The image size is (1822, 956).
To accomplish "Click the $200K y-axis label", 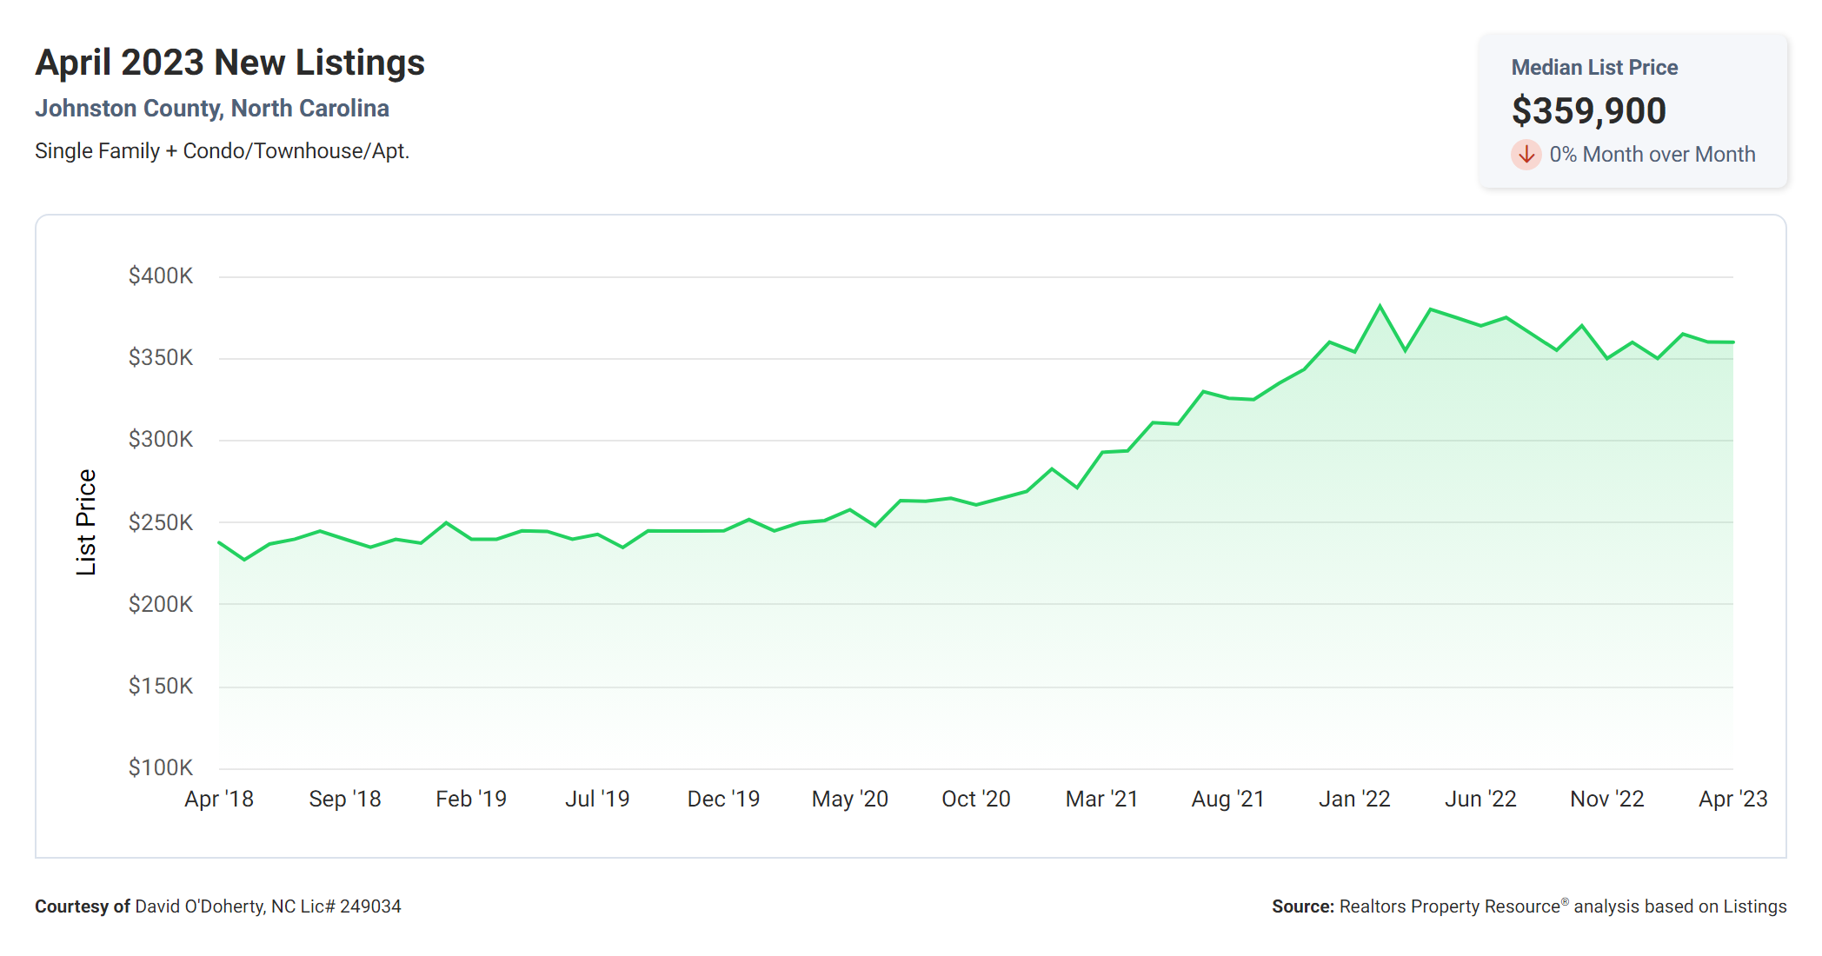I will click(x=161, y=604).
